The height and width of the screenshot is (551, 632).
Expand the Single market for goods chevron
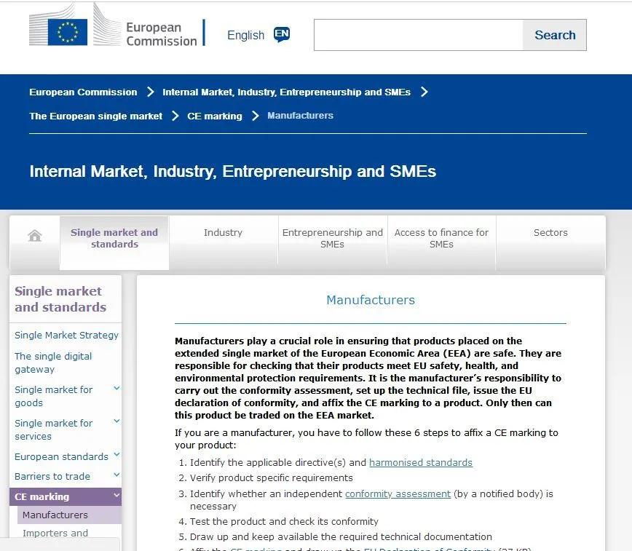(116, 389)
